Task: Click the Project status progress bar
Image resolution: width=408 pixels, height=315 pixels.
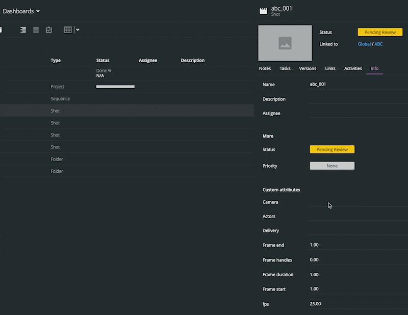Action: click(116, 87)
